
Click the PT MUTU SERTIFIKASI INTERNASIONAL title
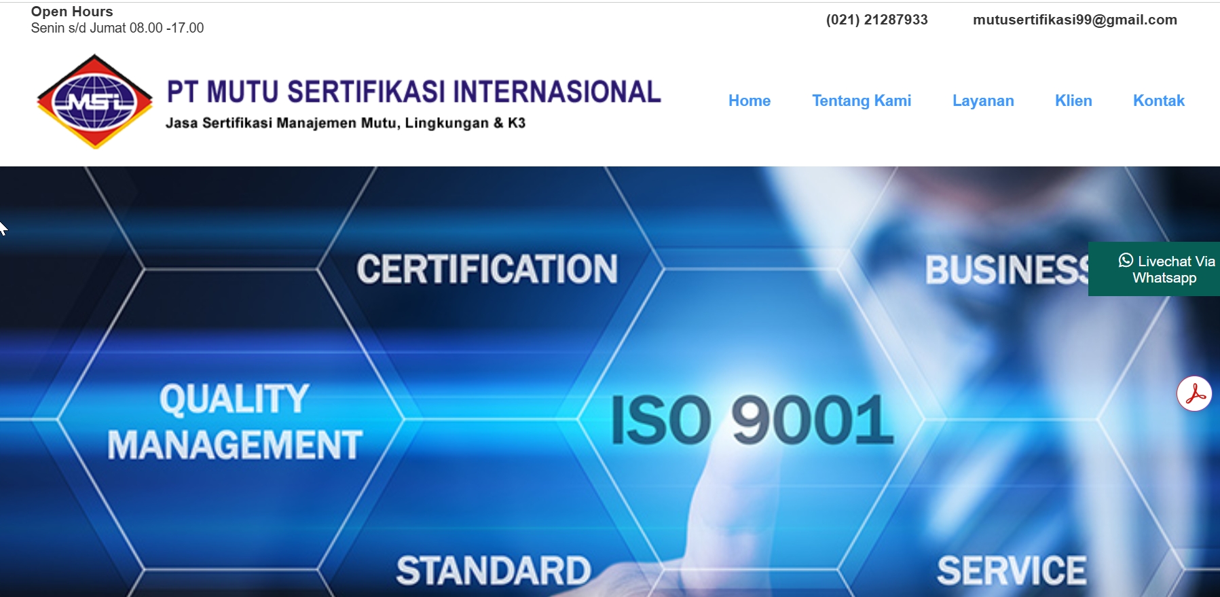[x=414, y=92]
